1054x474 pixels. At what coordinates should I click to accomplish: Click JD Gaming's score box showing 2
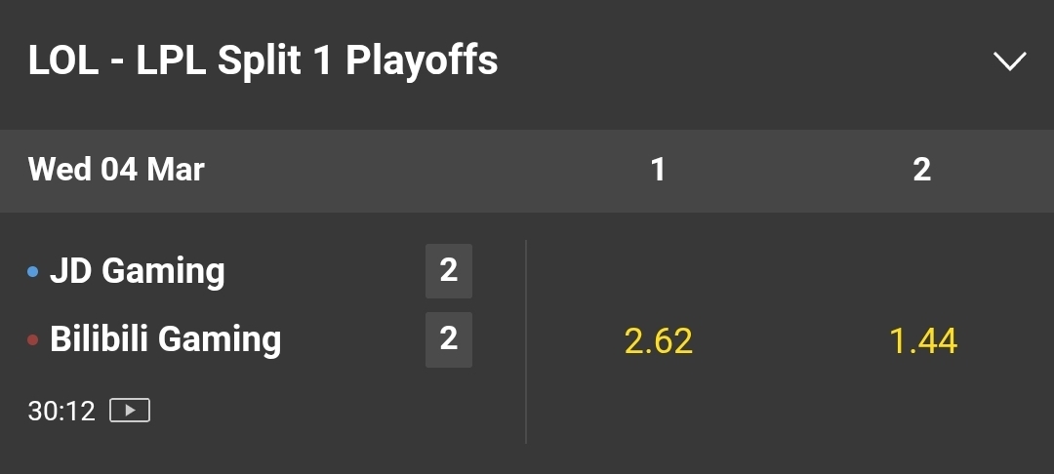[448, 270]
